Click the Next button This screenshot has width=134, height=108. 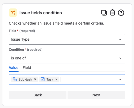click(x=96, y=95)
